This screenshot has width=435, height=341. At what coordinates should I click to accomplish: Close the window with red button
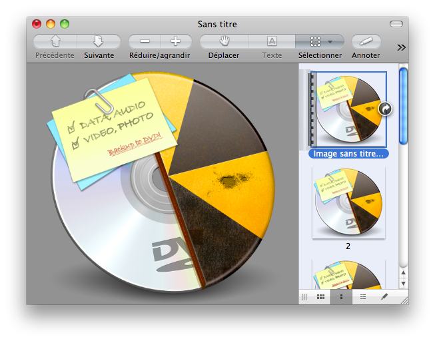click(37, 24)
